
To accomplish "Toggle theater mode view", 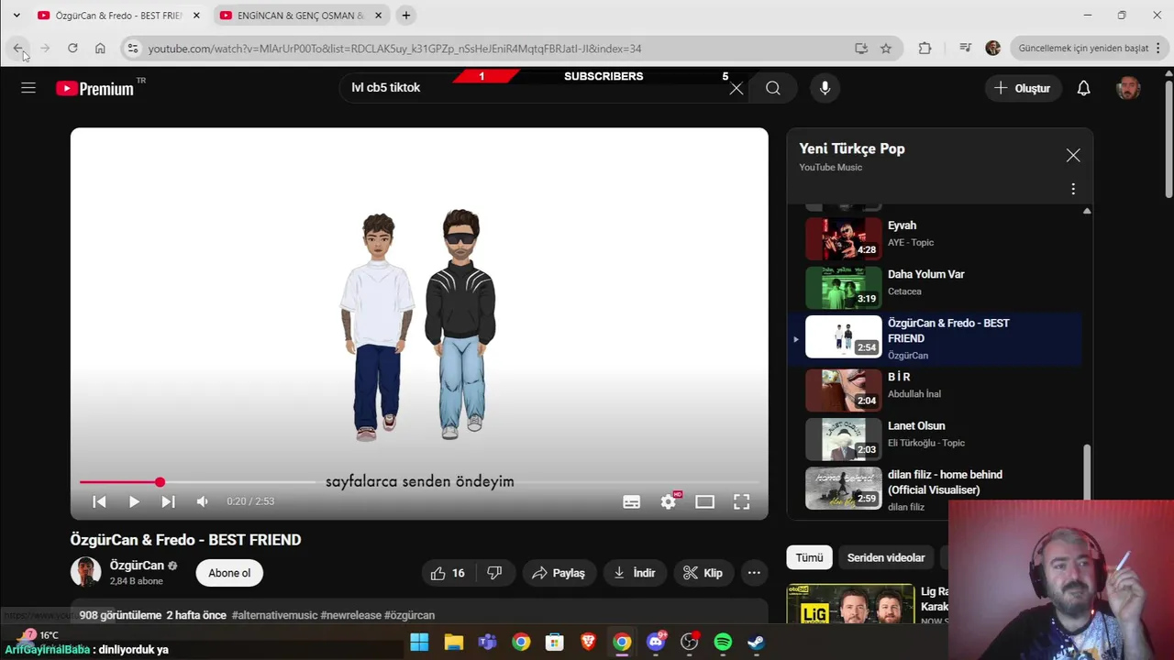I will point(704,501).
